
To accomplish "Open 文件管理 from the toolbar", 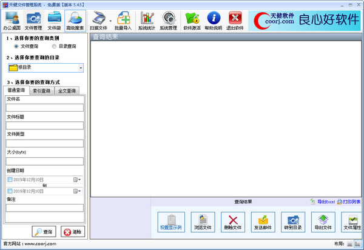I will (33, 21).
